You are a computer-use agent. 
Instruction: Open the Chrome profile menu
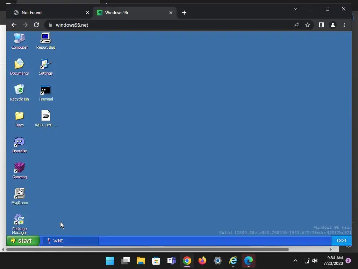point(333,25)
